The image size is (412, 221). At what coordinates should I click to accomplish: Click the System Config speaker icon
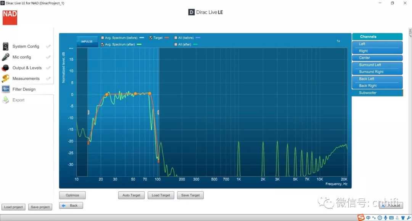[x=6, y=47]
